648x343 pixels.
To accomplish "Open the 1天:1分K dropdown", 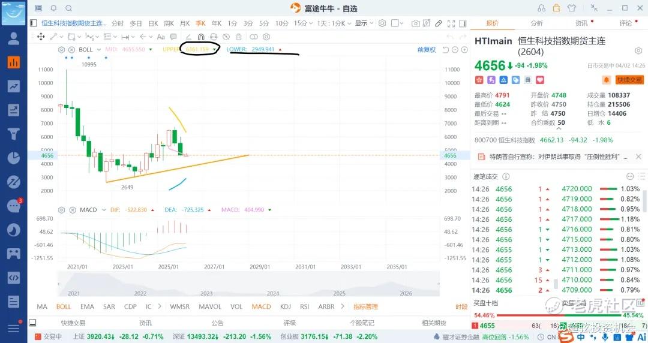I will pos(334,23).
